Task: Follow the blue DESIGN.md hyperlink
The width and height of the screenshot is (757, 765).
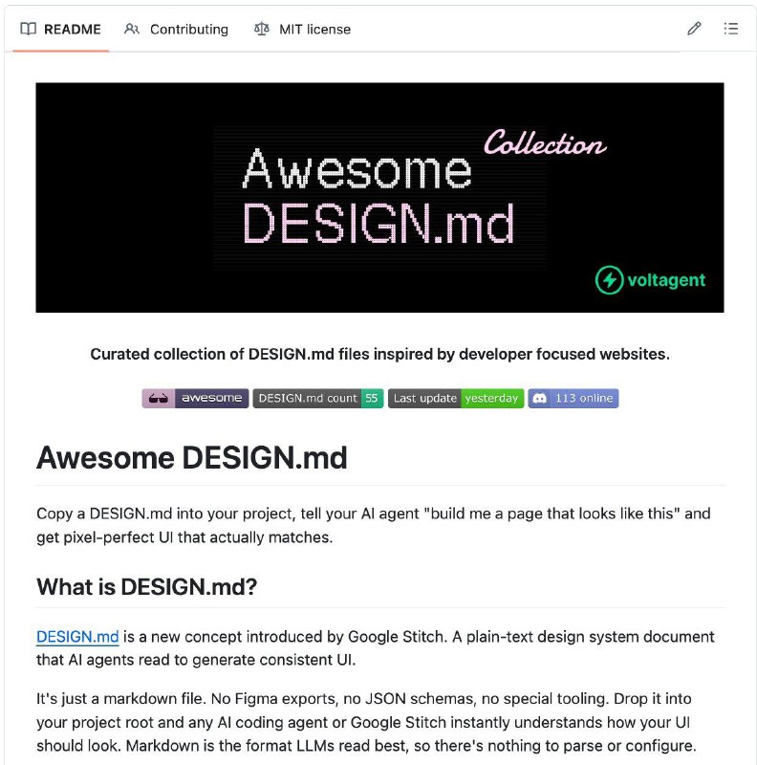Action: click(77, 637)
